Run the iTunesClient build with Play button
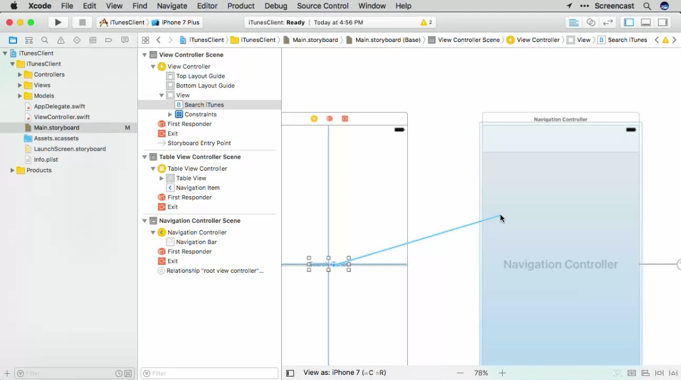Screen dimensions: 681x380 click(58, 22)
